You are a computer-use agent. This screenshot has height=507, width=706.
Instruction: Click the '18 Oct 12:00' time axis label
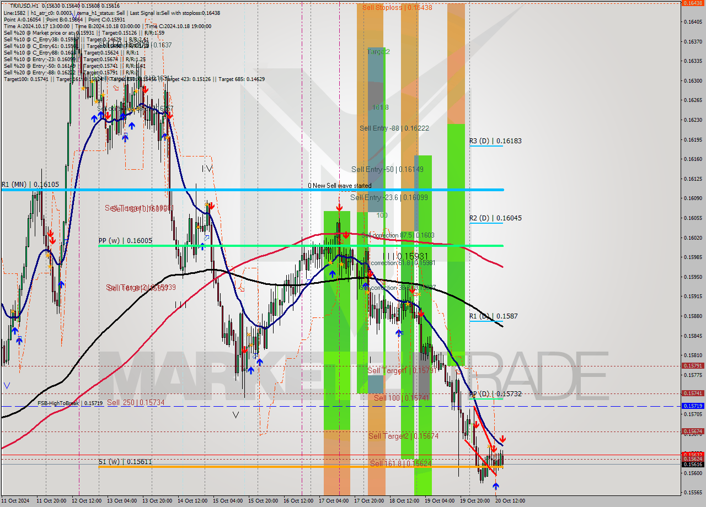click(x=404, y=501)
